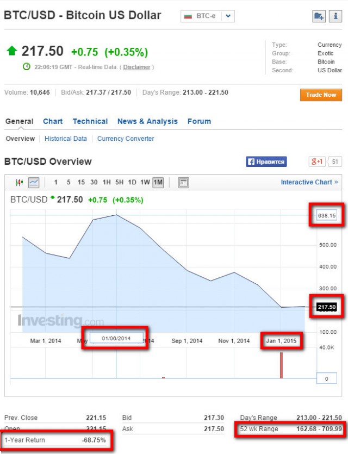
Task: Set chart interval to 1M
Action: pyautogui.click(x=158, y=182)
